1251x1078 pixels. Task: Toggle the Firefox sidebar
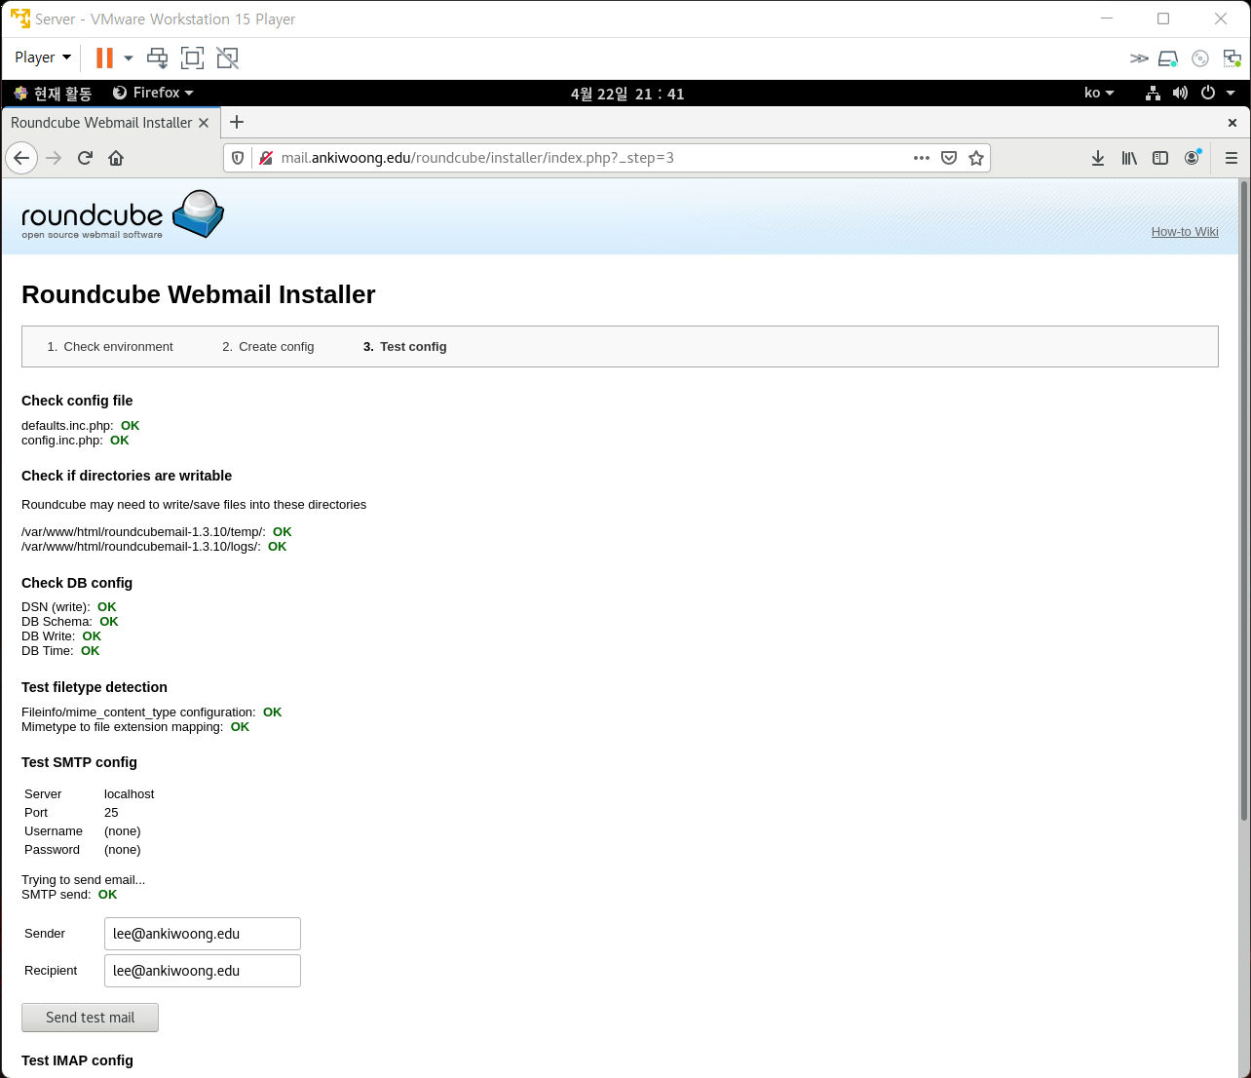1160,158
